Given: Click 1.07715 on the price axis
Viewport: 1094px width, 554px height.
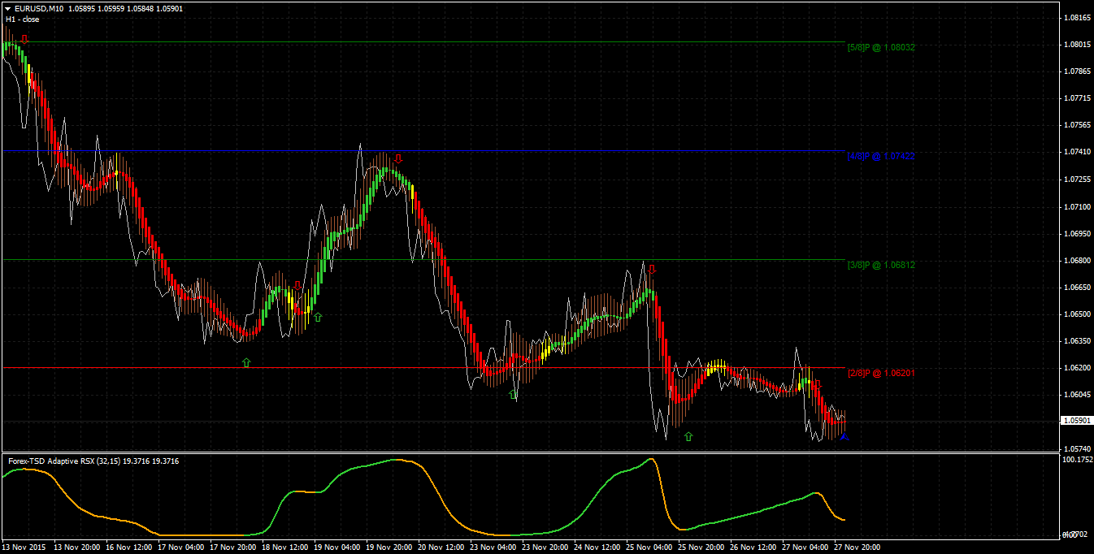Looking at the screenshot, I should 1076,97.
